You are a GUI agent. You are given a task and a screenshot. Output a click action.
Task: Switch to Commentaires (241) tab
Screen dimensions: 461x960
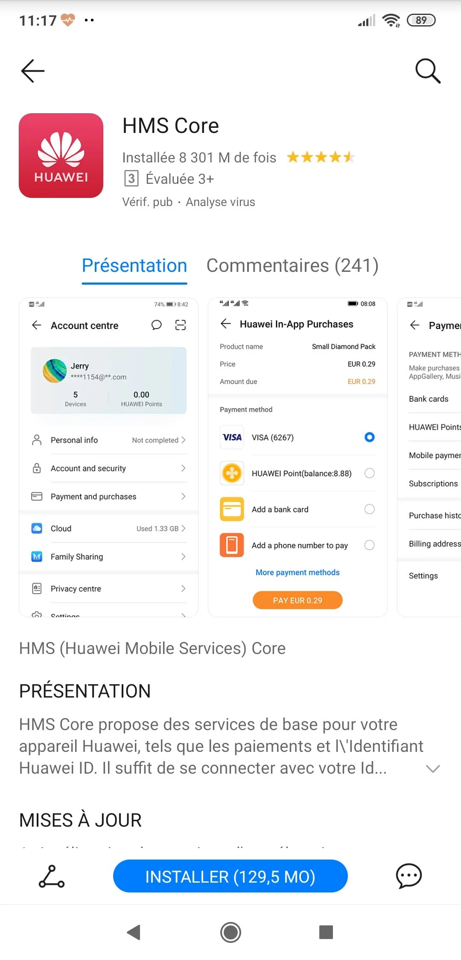292,265
